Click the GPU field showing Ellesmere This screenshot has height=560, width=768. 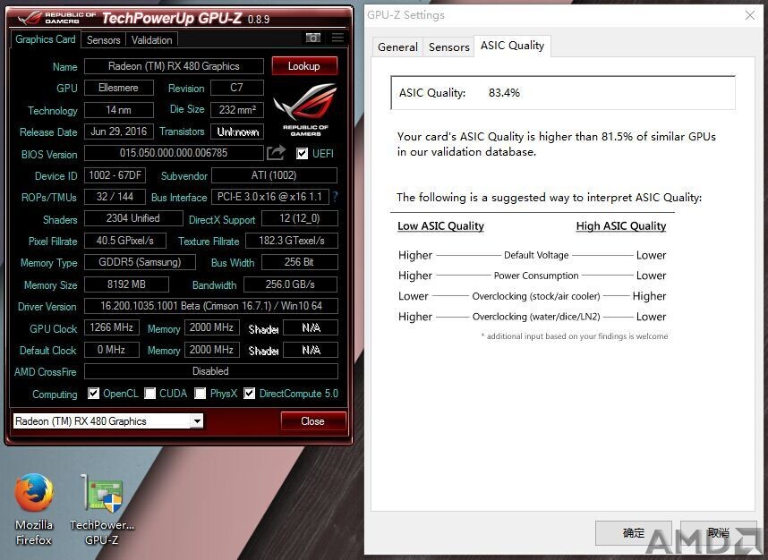coord(118,88)
